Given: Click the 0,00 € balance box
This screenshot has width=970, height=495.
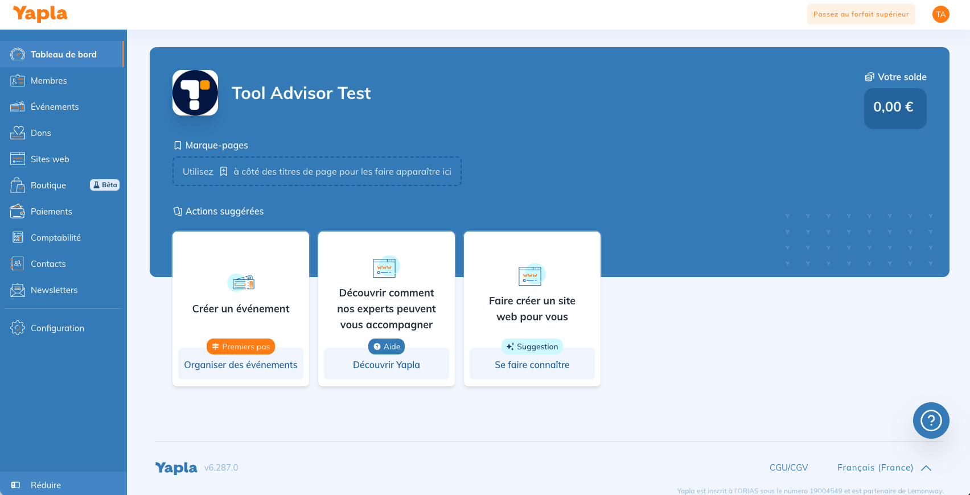Looking at the screenshot, I should pos(895,108).
